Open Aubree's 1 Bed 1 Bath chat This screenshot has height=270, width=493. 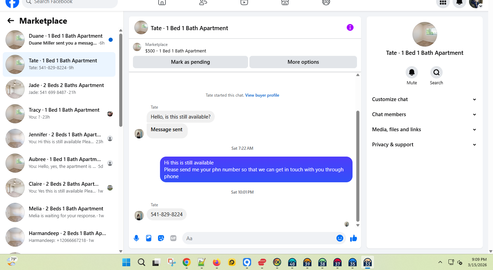[59, 163]
